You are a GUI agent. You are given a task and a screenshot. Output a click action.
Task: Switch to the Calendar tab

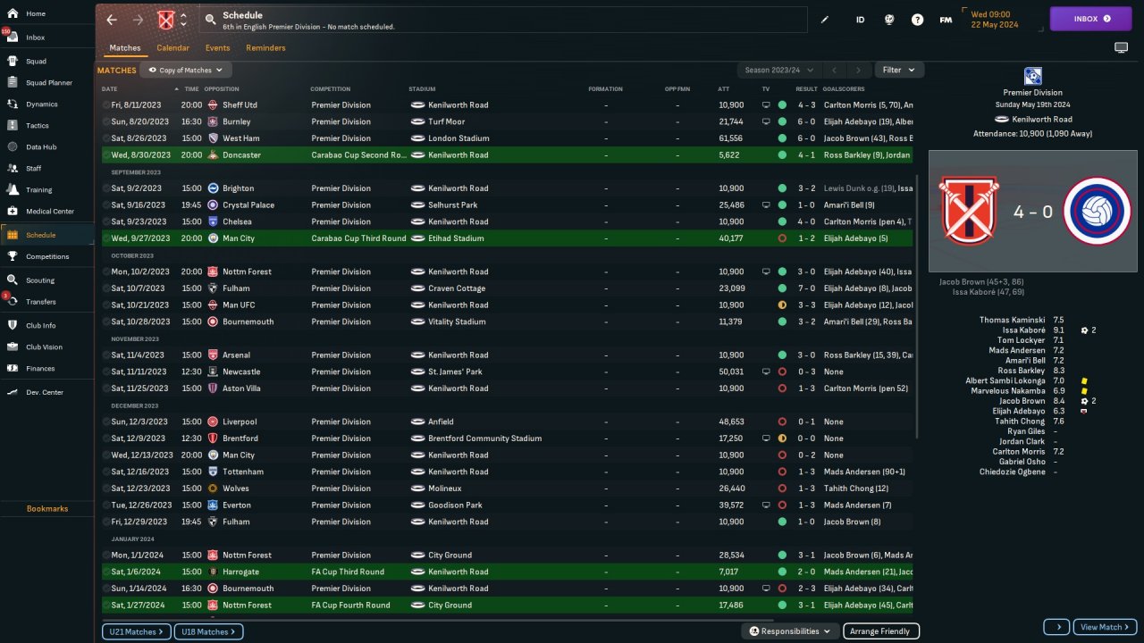(172, 48)
